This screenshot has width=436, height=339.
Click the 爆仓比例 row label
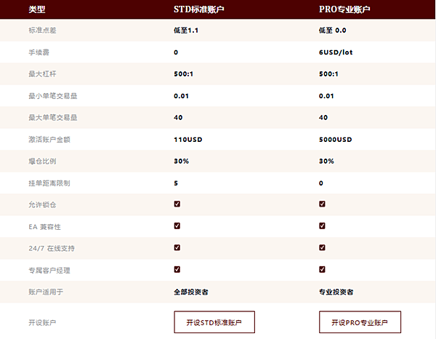[x=42, y=161]
